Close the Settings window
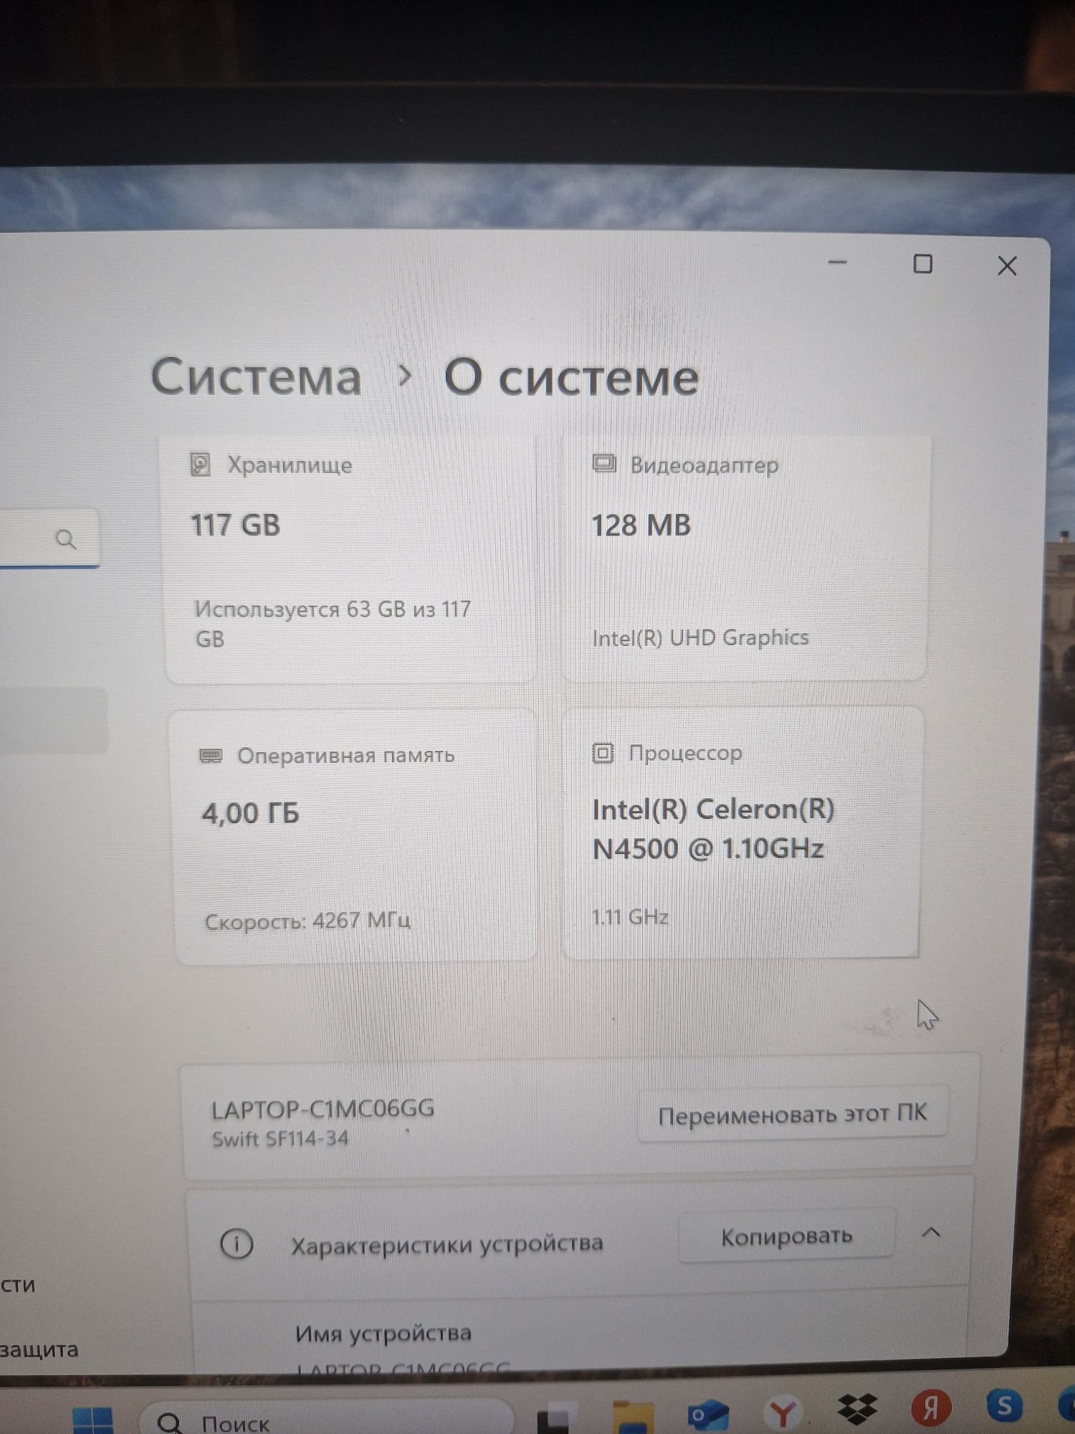This screenshot has width=1075, height=1434. pos(1007,266)
